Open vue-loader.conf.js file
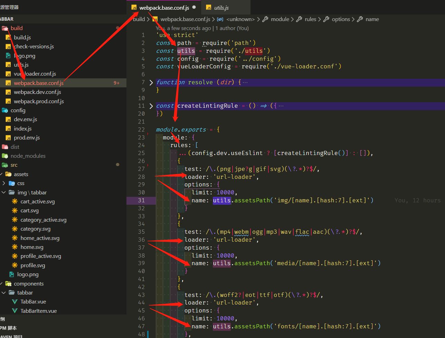 click(35, 74)
